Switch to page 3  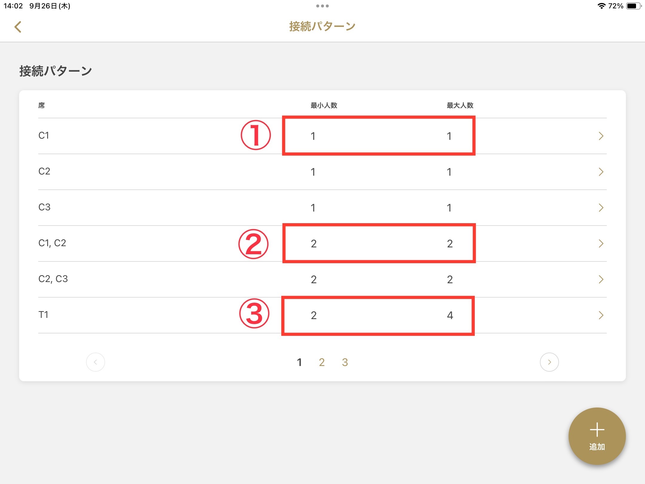pos(345,362)
